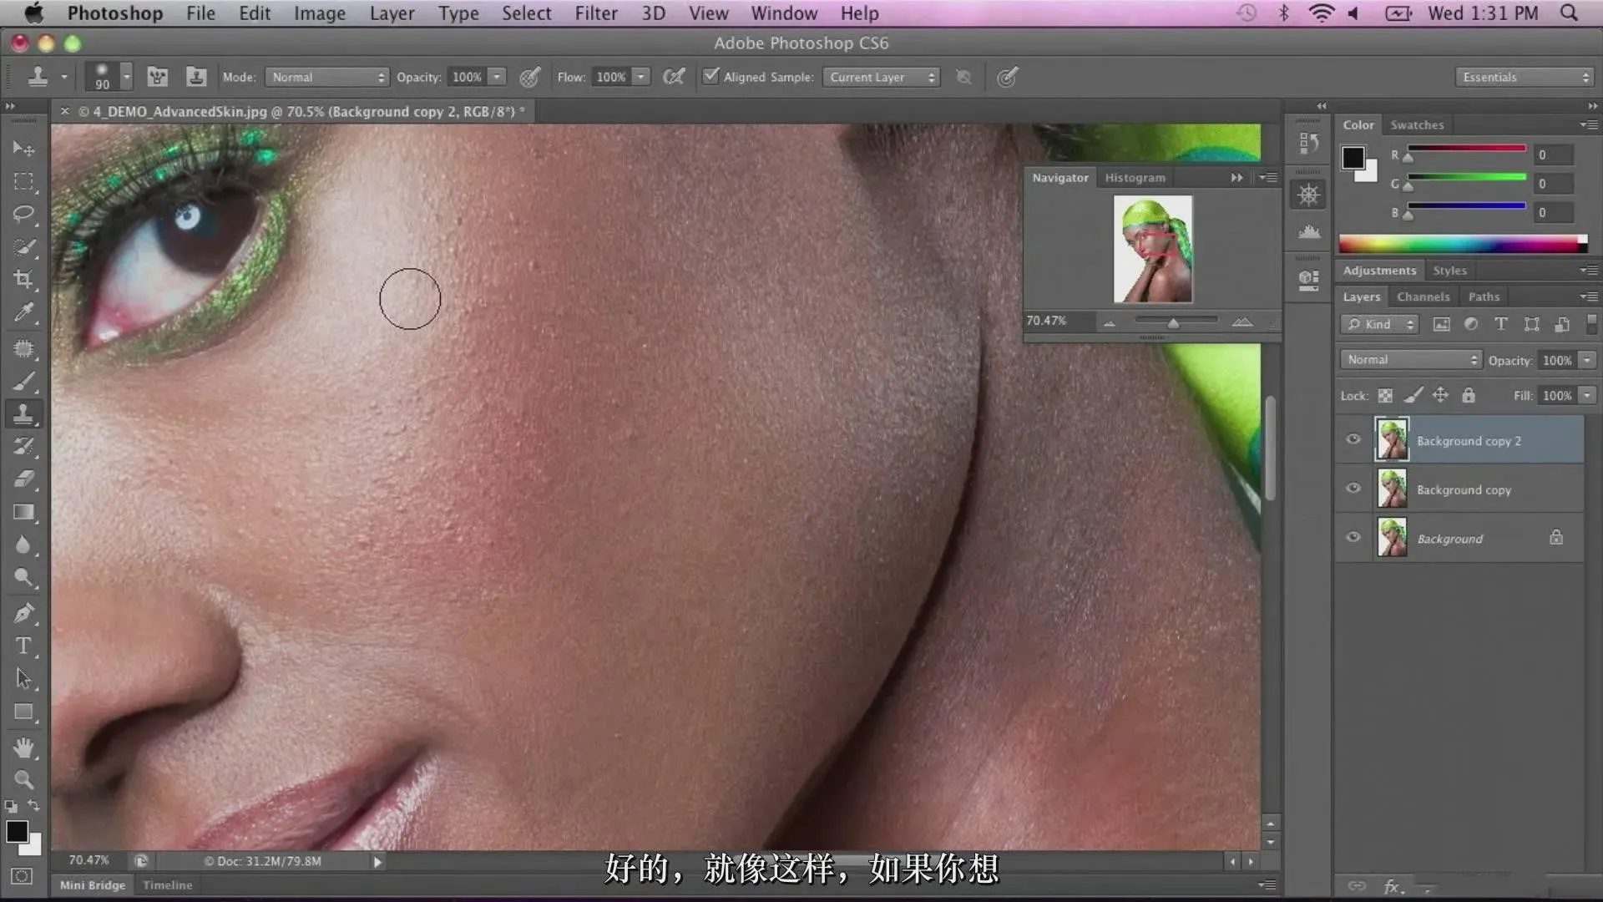Open the Clone Source panel icon

(x=195, y=77)
